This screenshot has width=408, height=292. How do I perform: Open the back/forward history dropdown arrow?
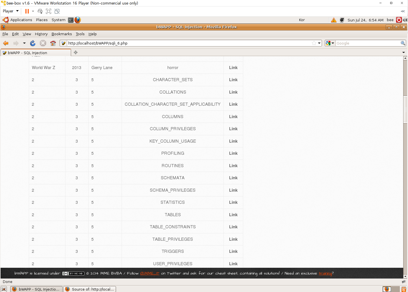coord(24,43)
